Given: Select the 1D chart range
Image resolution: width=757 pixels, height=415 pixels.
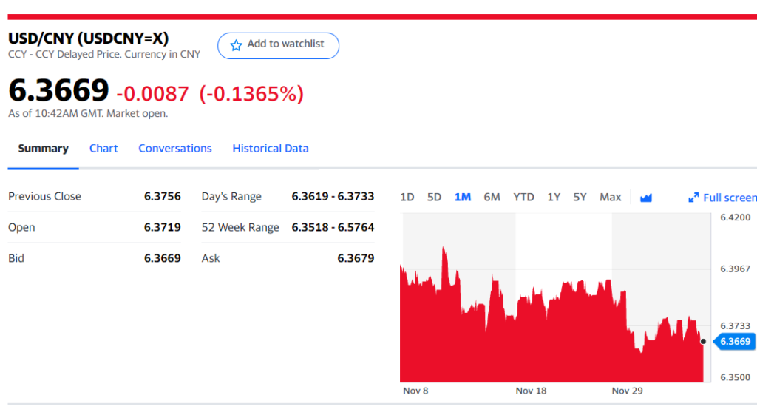Looking at the screenshot, I should pyautogui.click(x=407, y=197).
